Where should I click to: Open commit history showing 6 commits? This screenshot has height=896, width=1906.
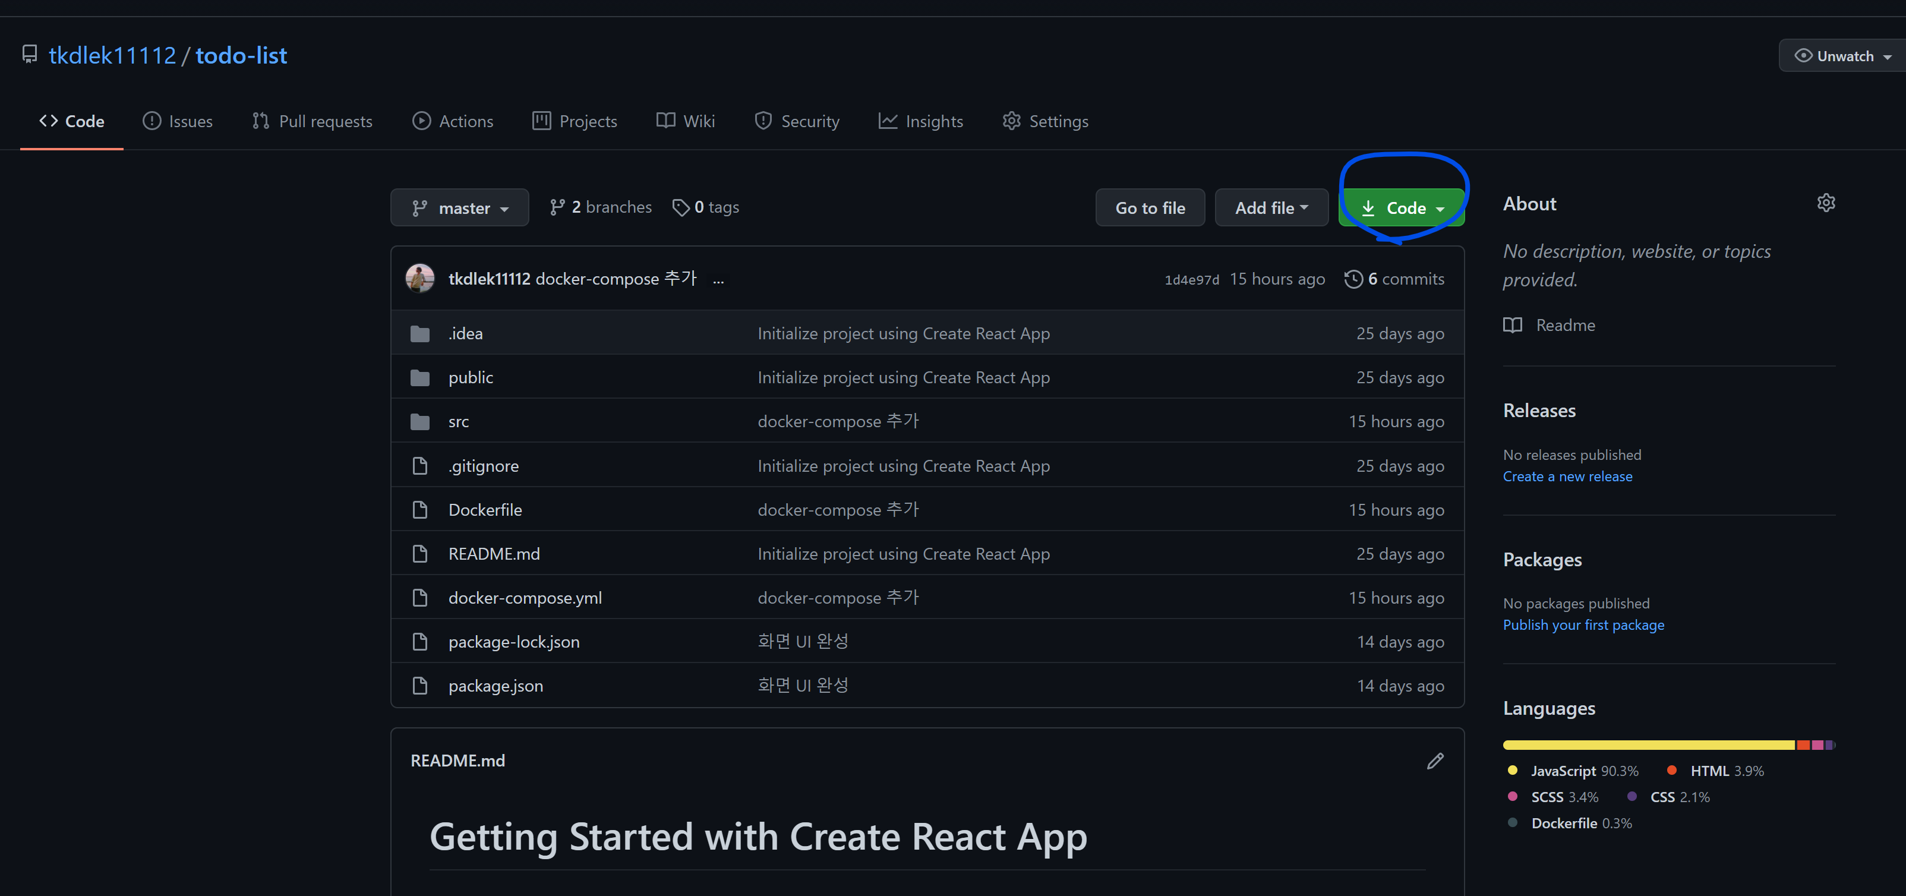pos(1394,279)
